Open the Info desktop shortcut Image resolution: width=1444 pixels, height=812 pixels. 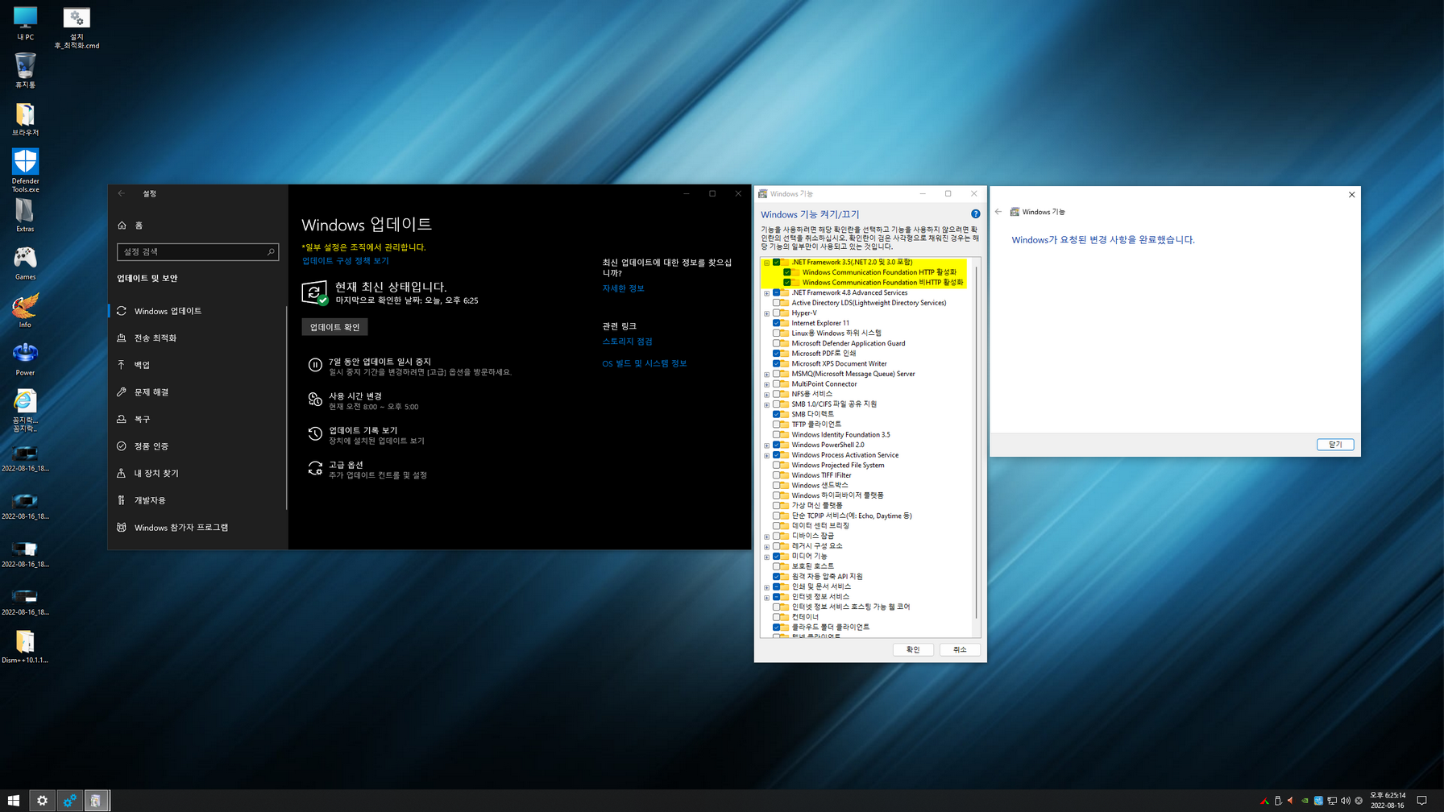[x=25, y=311]
